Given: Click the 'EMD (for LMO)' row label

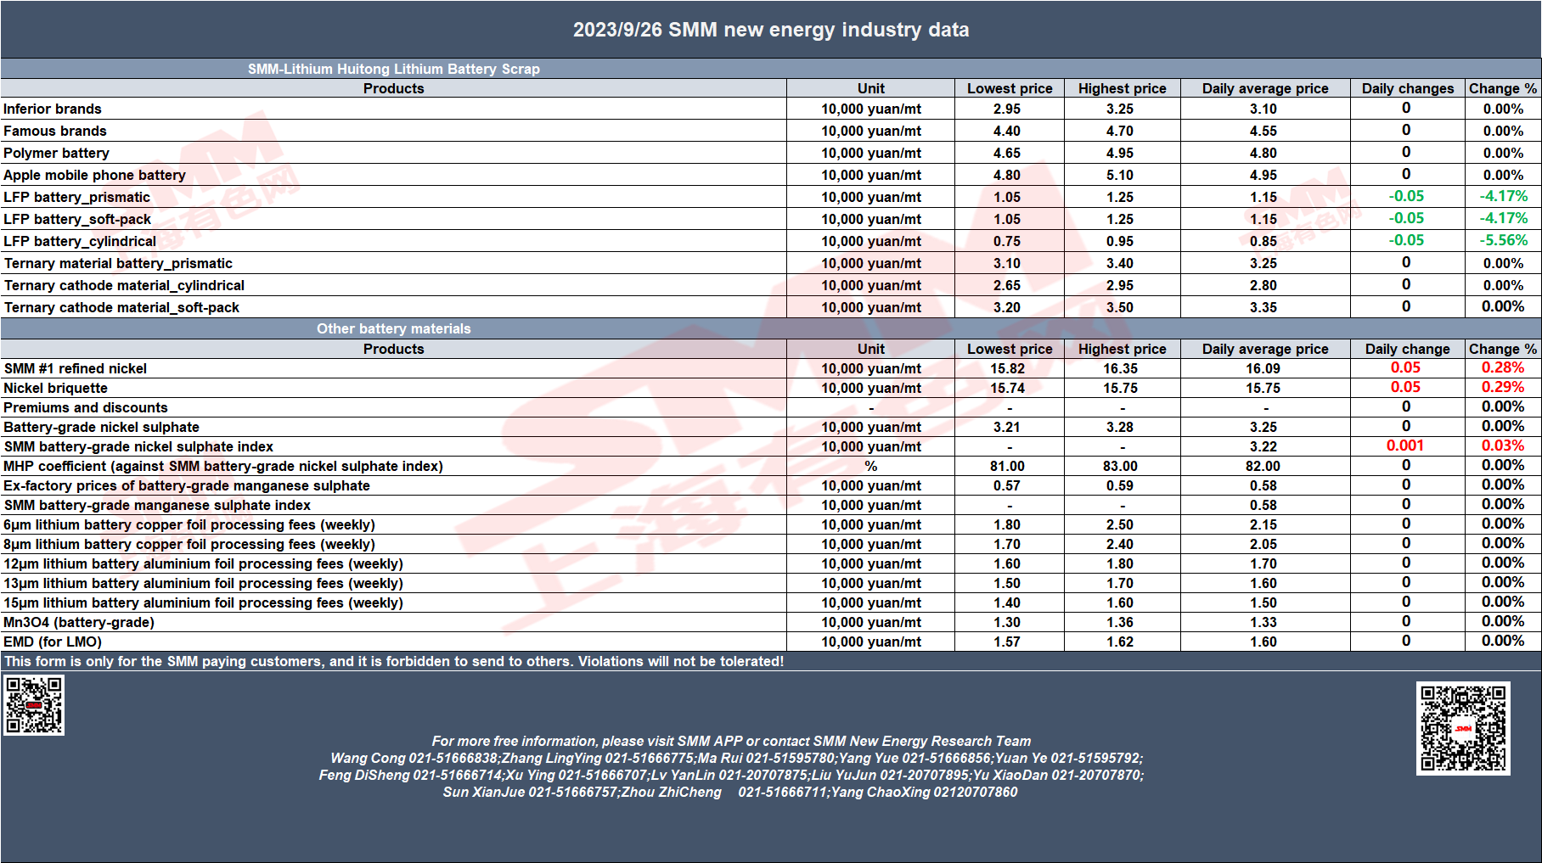Looking at the screenshot, I should tap(53, 642).
